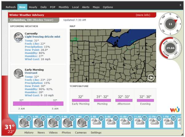The height and width of the screenshot is (137, 185).
Task: Click the wind compass gauge
Action: 170,24
